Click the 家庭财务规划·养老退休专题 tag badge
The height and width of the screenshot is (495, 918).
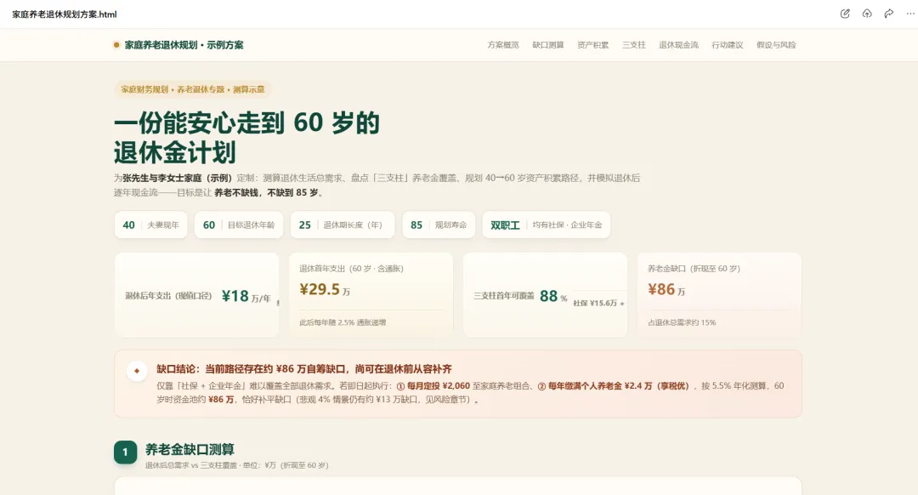[193, 89]
